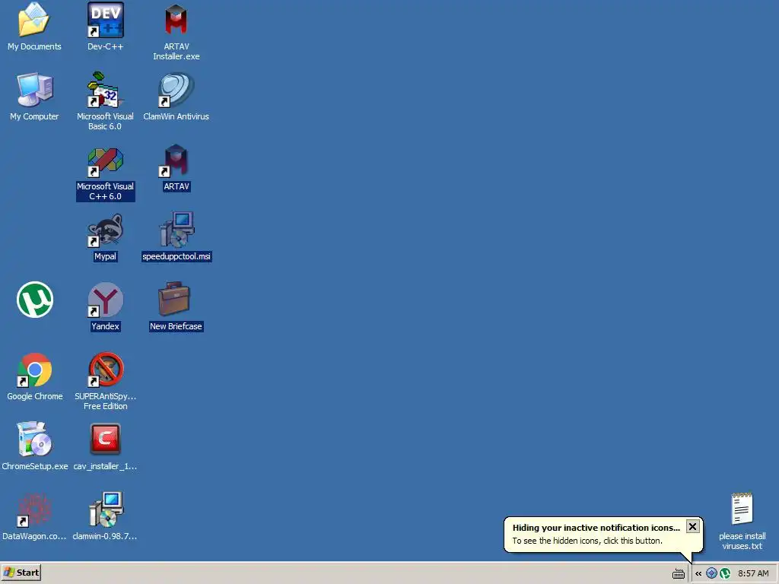Click the 8:57 AM system clock
Screen dimensions: 779x584
[753, 573]
